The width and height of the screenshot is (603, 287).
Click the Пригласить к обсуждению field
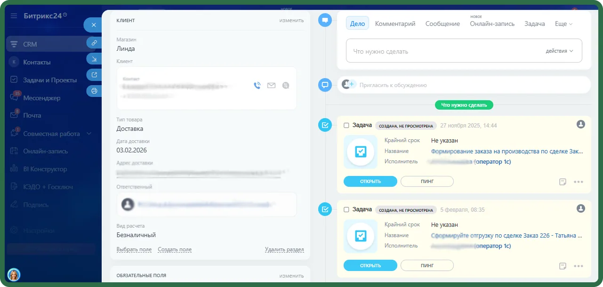point(464,85)
